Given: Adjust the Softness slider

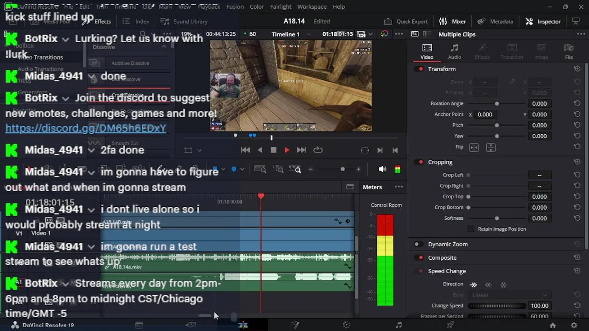Looking at the screenshot, I should 497,218.
